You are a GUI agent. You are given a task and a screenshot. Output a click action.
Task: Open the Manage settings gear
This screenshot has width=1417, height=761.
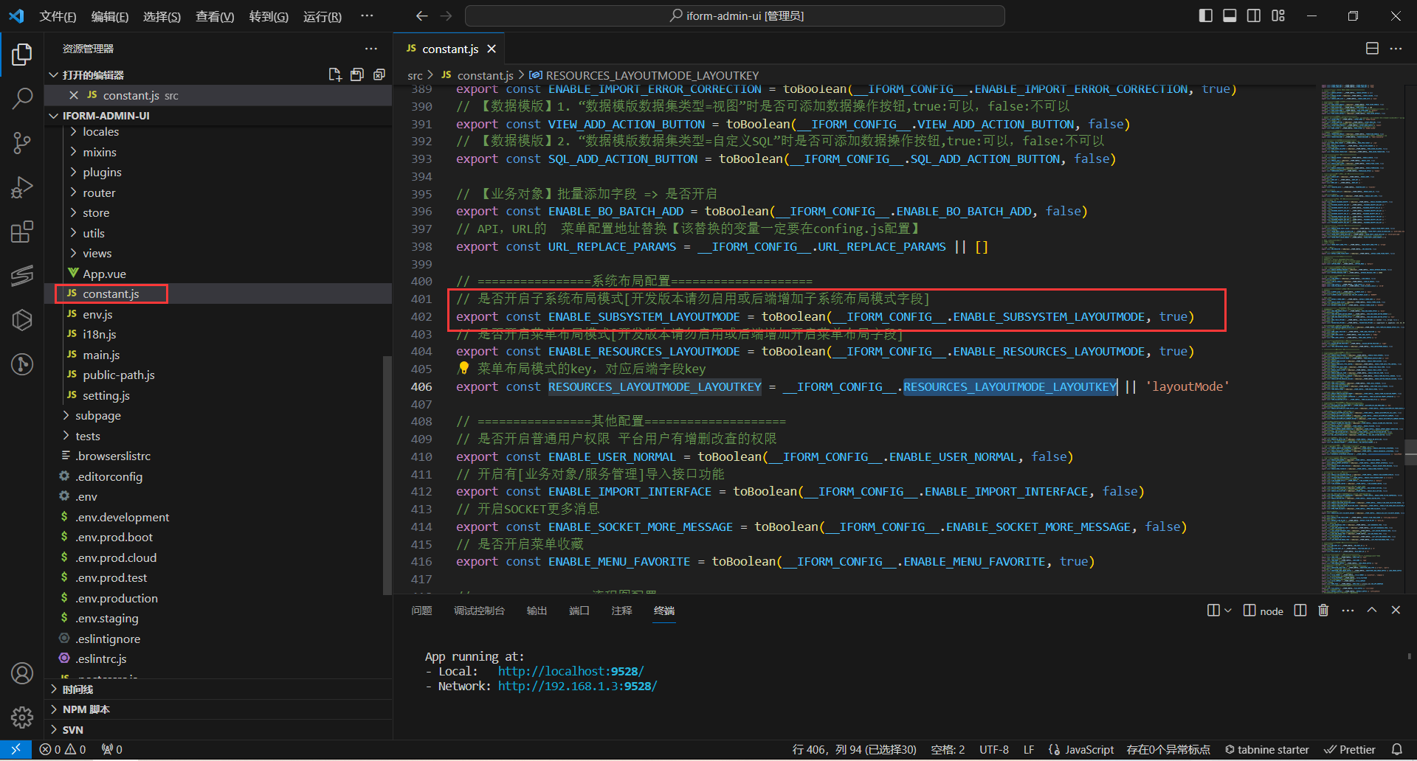[x=22, y=717]
